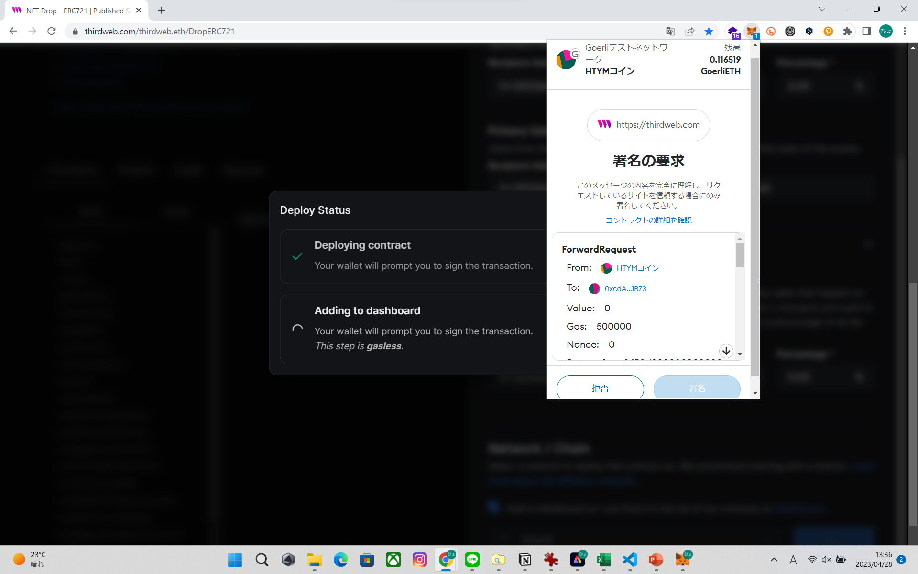This screenshot has width=918, height=574.
Task: Open the Extensions puzzle-piece menu
Action: point(847,32)
